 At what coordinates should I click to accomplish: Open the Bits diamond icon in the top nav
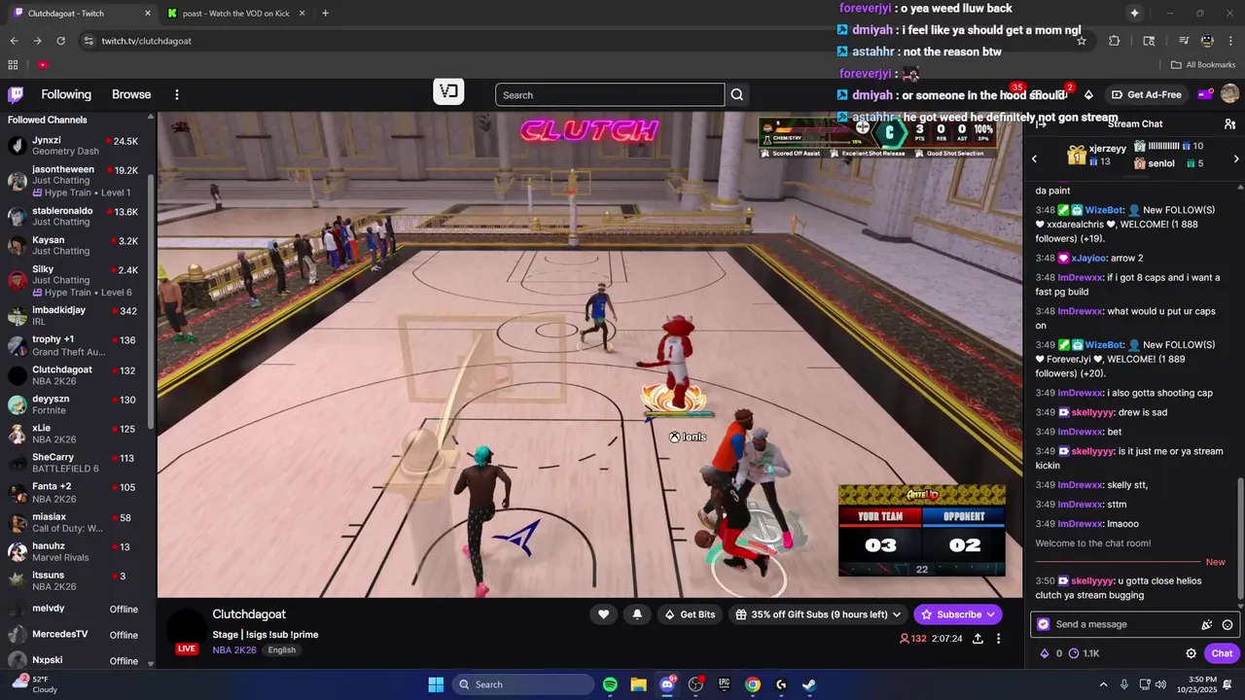pos(1088,94)
